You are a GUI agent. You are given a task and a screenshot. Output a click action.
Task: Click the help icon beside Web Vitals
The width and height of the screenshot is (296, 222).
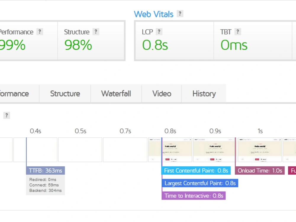point(180,14)
